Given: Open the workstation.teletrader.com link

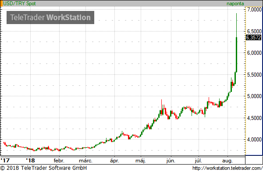Looking at the screenshot, I should 227,168.
